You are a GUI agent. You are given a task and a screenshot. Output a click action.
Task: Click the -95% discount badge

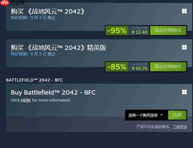pos(117,31)
